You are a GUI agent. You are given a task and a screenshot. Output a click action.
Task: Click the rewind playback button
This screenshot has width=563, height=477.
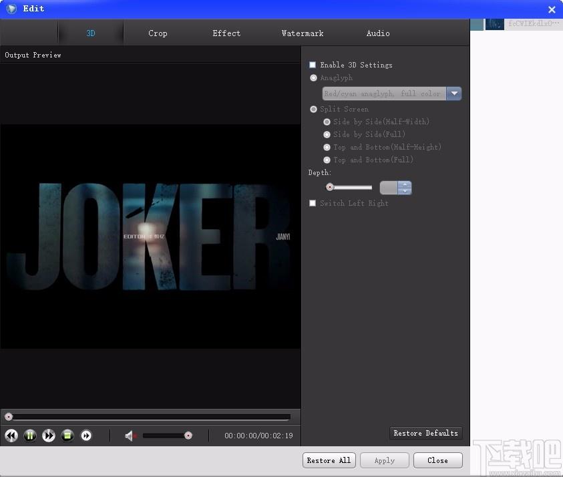11,436
